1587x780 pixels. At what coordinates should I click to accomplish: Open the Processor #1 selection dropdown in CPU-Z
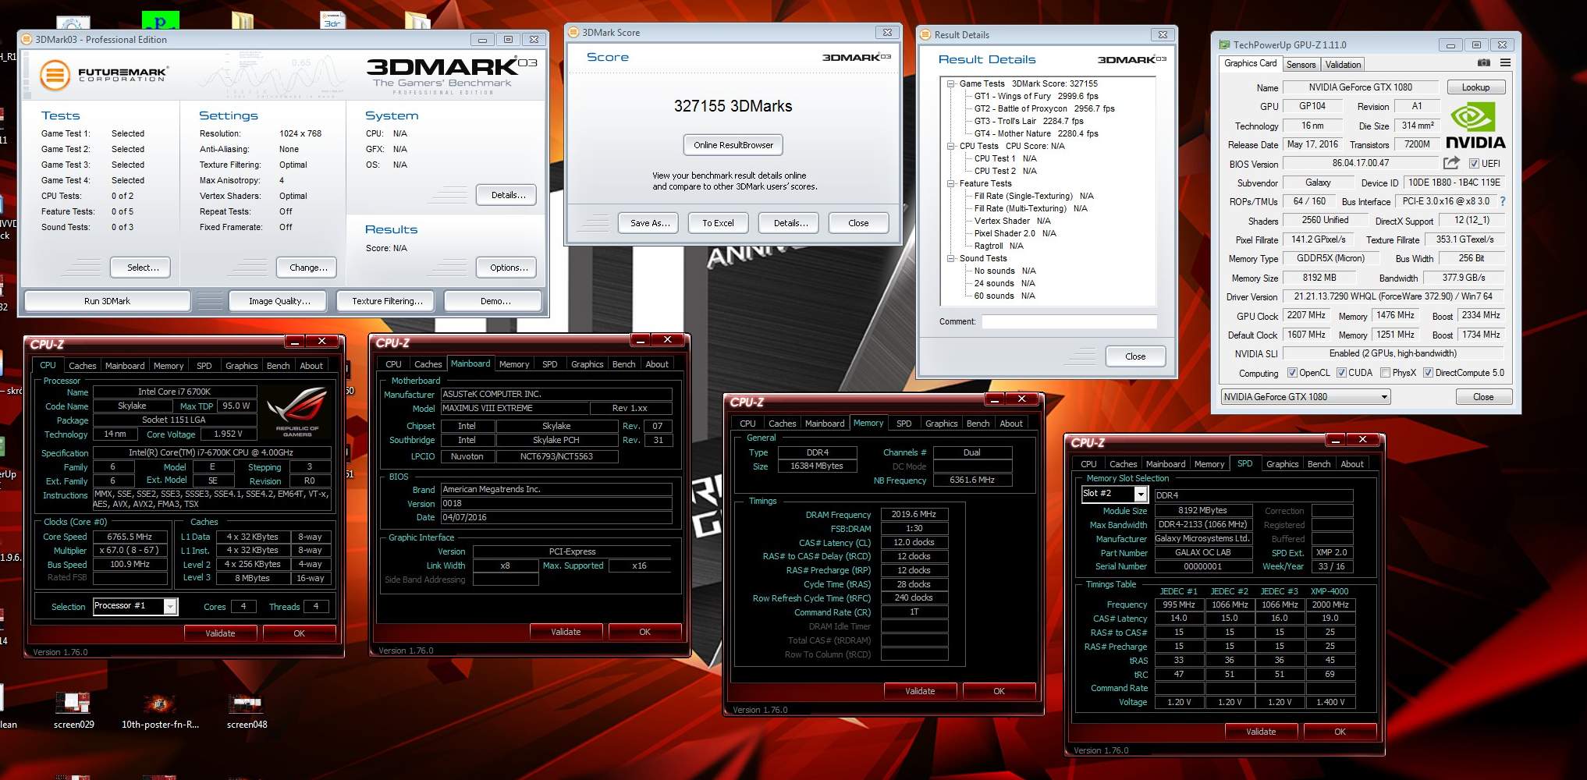[135, 606]
